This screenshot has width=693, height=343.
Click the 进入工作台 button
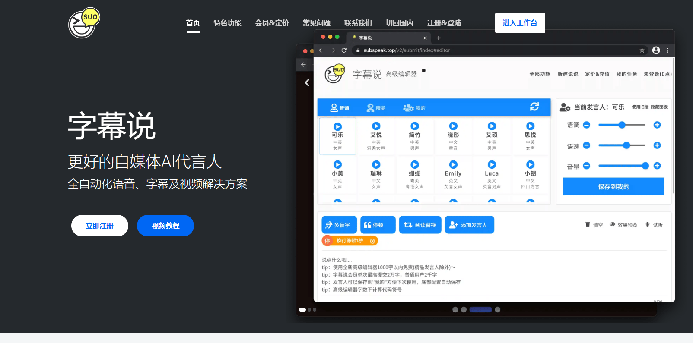(x=520, y=23)
